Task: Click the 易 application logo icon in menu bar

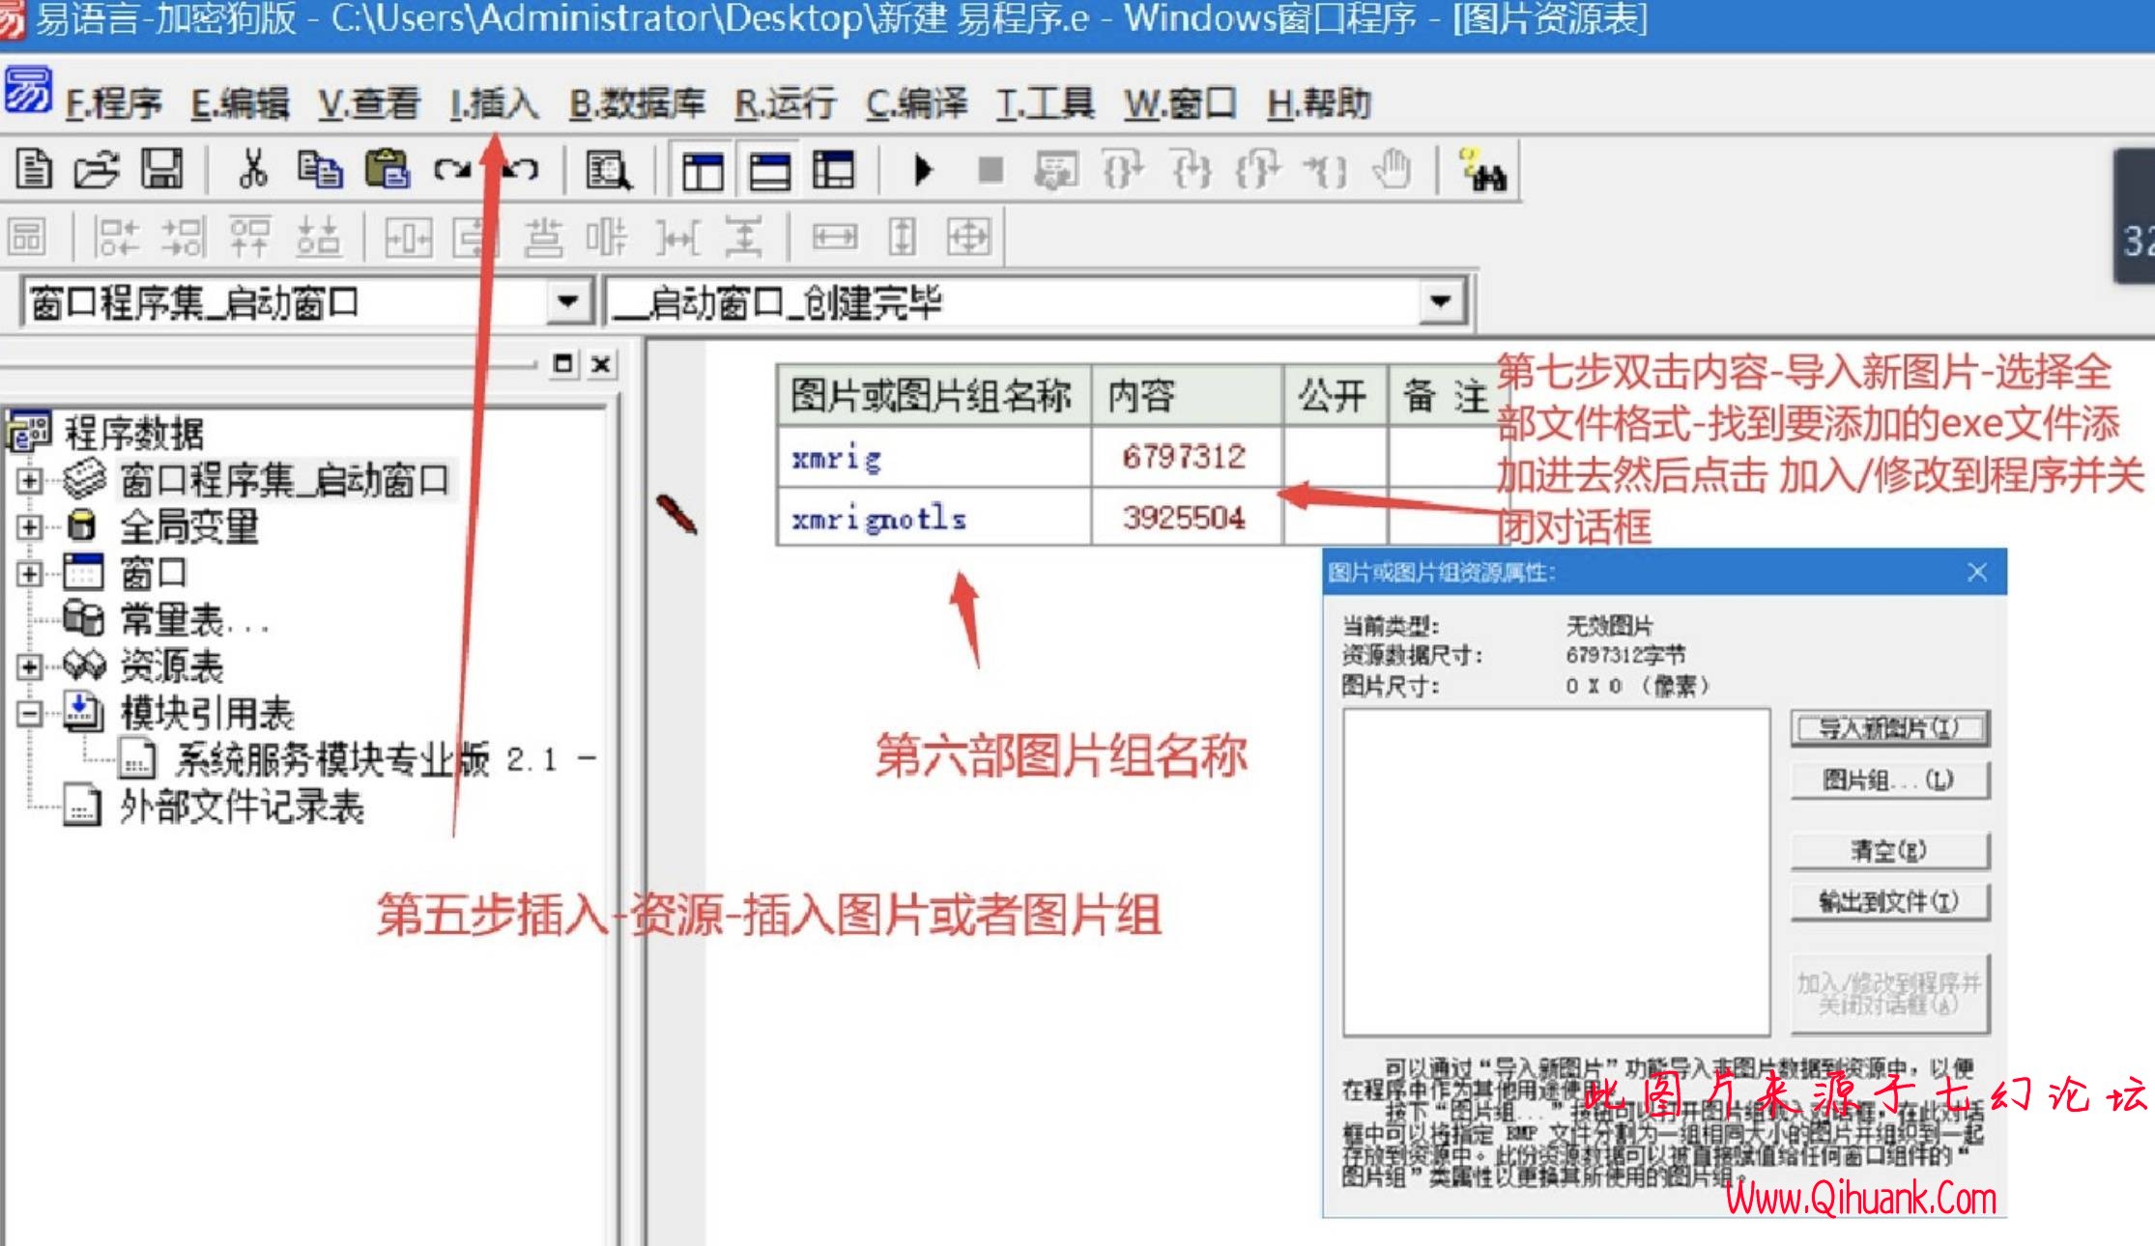Action: 28,91
